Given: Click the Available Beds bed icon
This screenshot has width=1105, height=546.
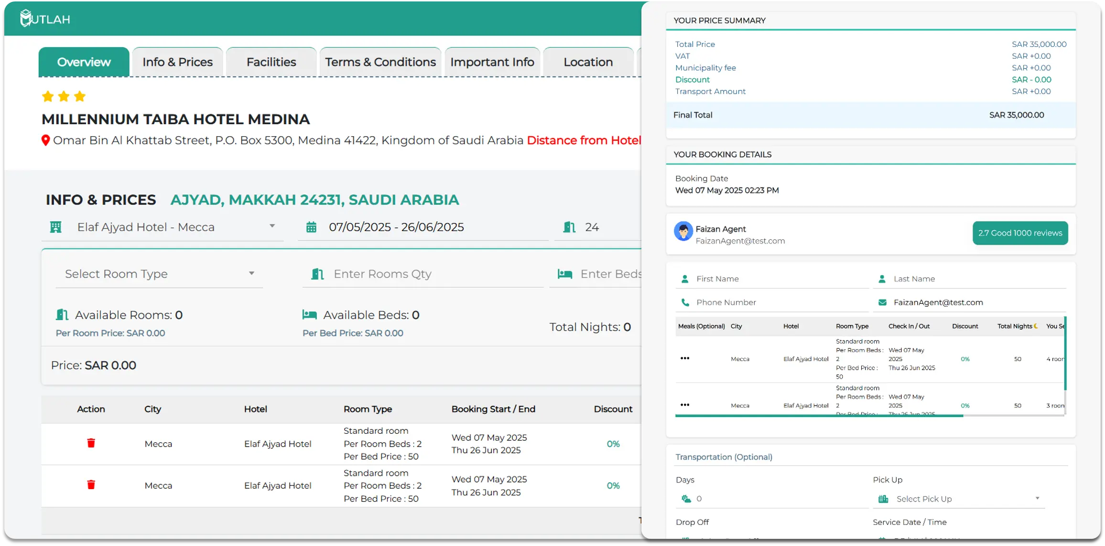Looking at the screenshot, I should click(310, 315).
